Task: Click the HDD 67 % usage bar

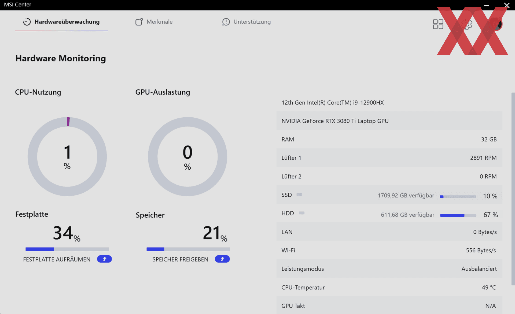Action: coord(458,215)
